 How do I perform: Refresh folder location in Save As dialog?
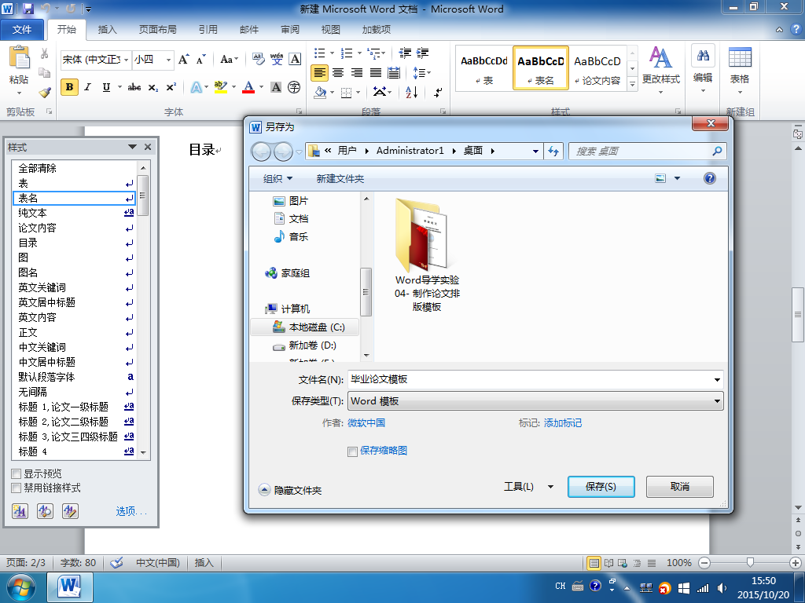(x=553, y=151)
